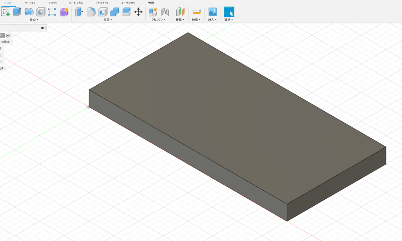
Task: Select the Shell tool
Action: (x=103, y=12)
